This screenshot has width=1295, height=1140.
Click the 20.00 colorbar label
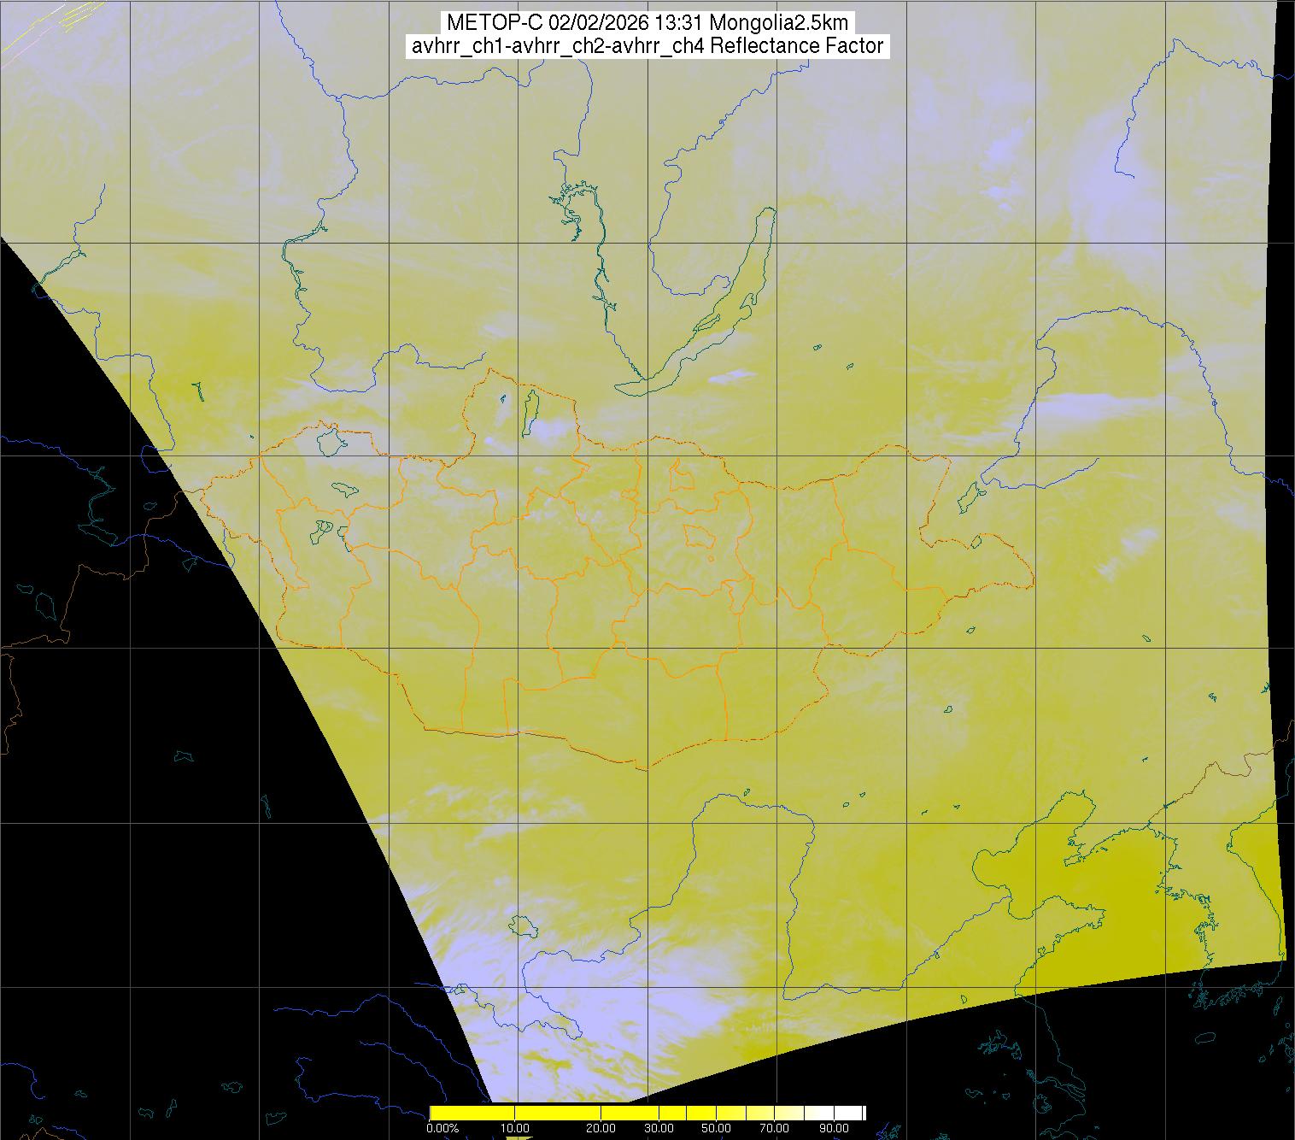pos(601,1128)
